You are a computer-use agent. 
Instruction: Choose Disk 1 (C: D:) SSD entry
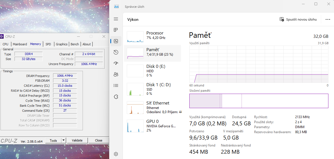click(152, 89)
